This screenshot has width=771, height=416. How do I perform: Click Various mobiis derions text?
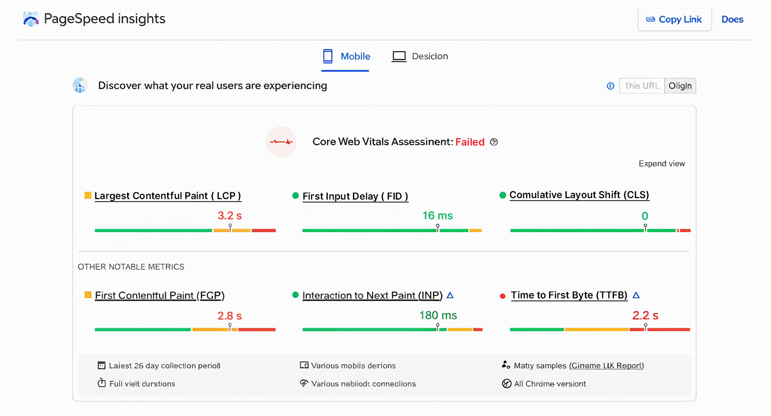[x=353, y=366]
